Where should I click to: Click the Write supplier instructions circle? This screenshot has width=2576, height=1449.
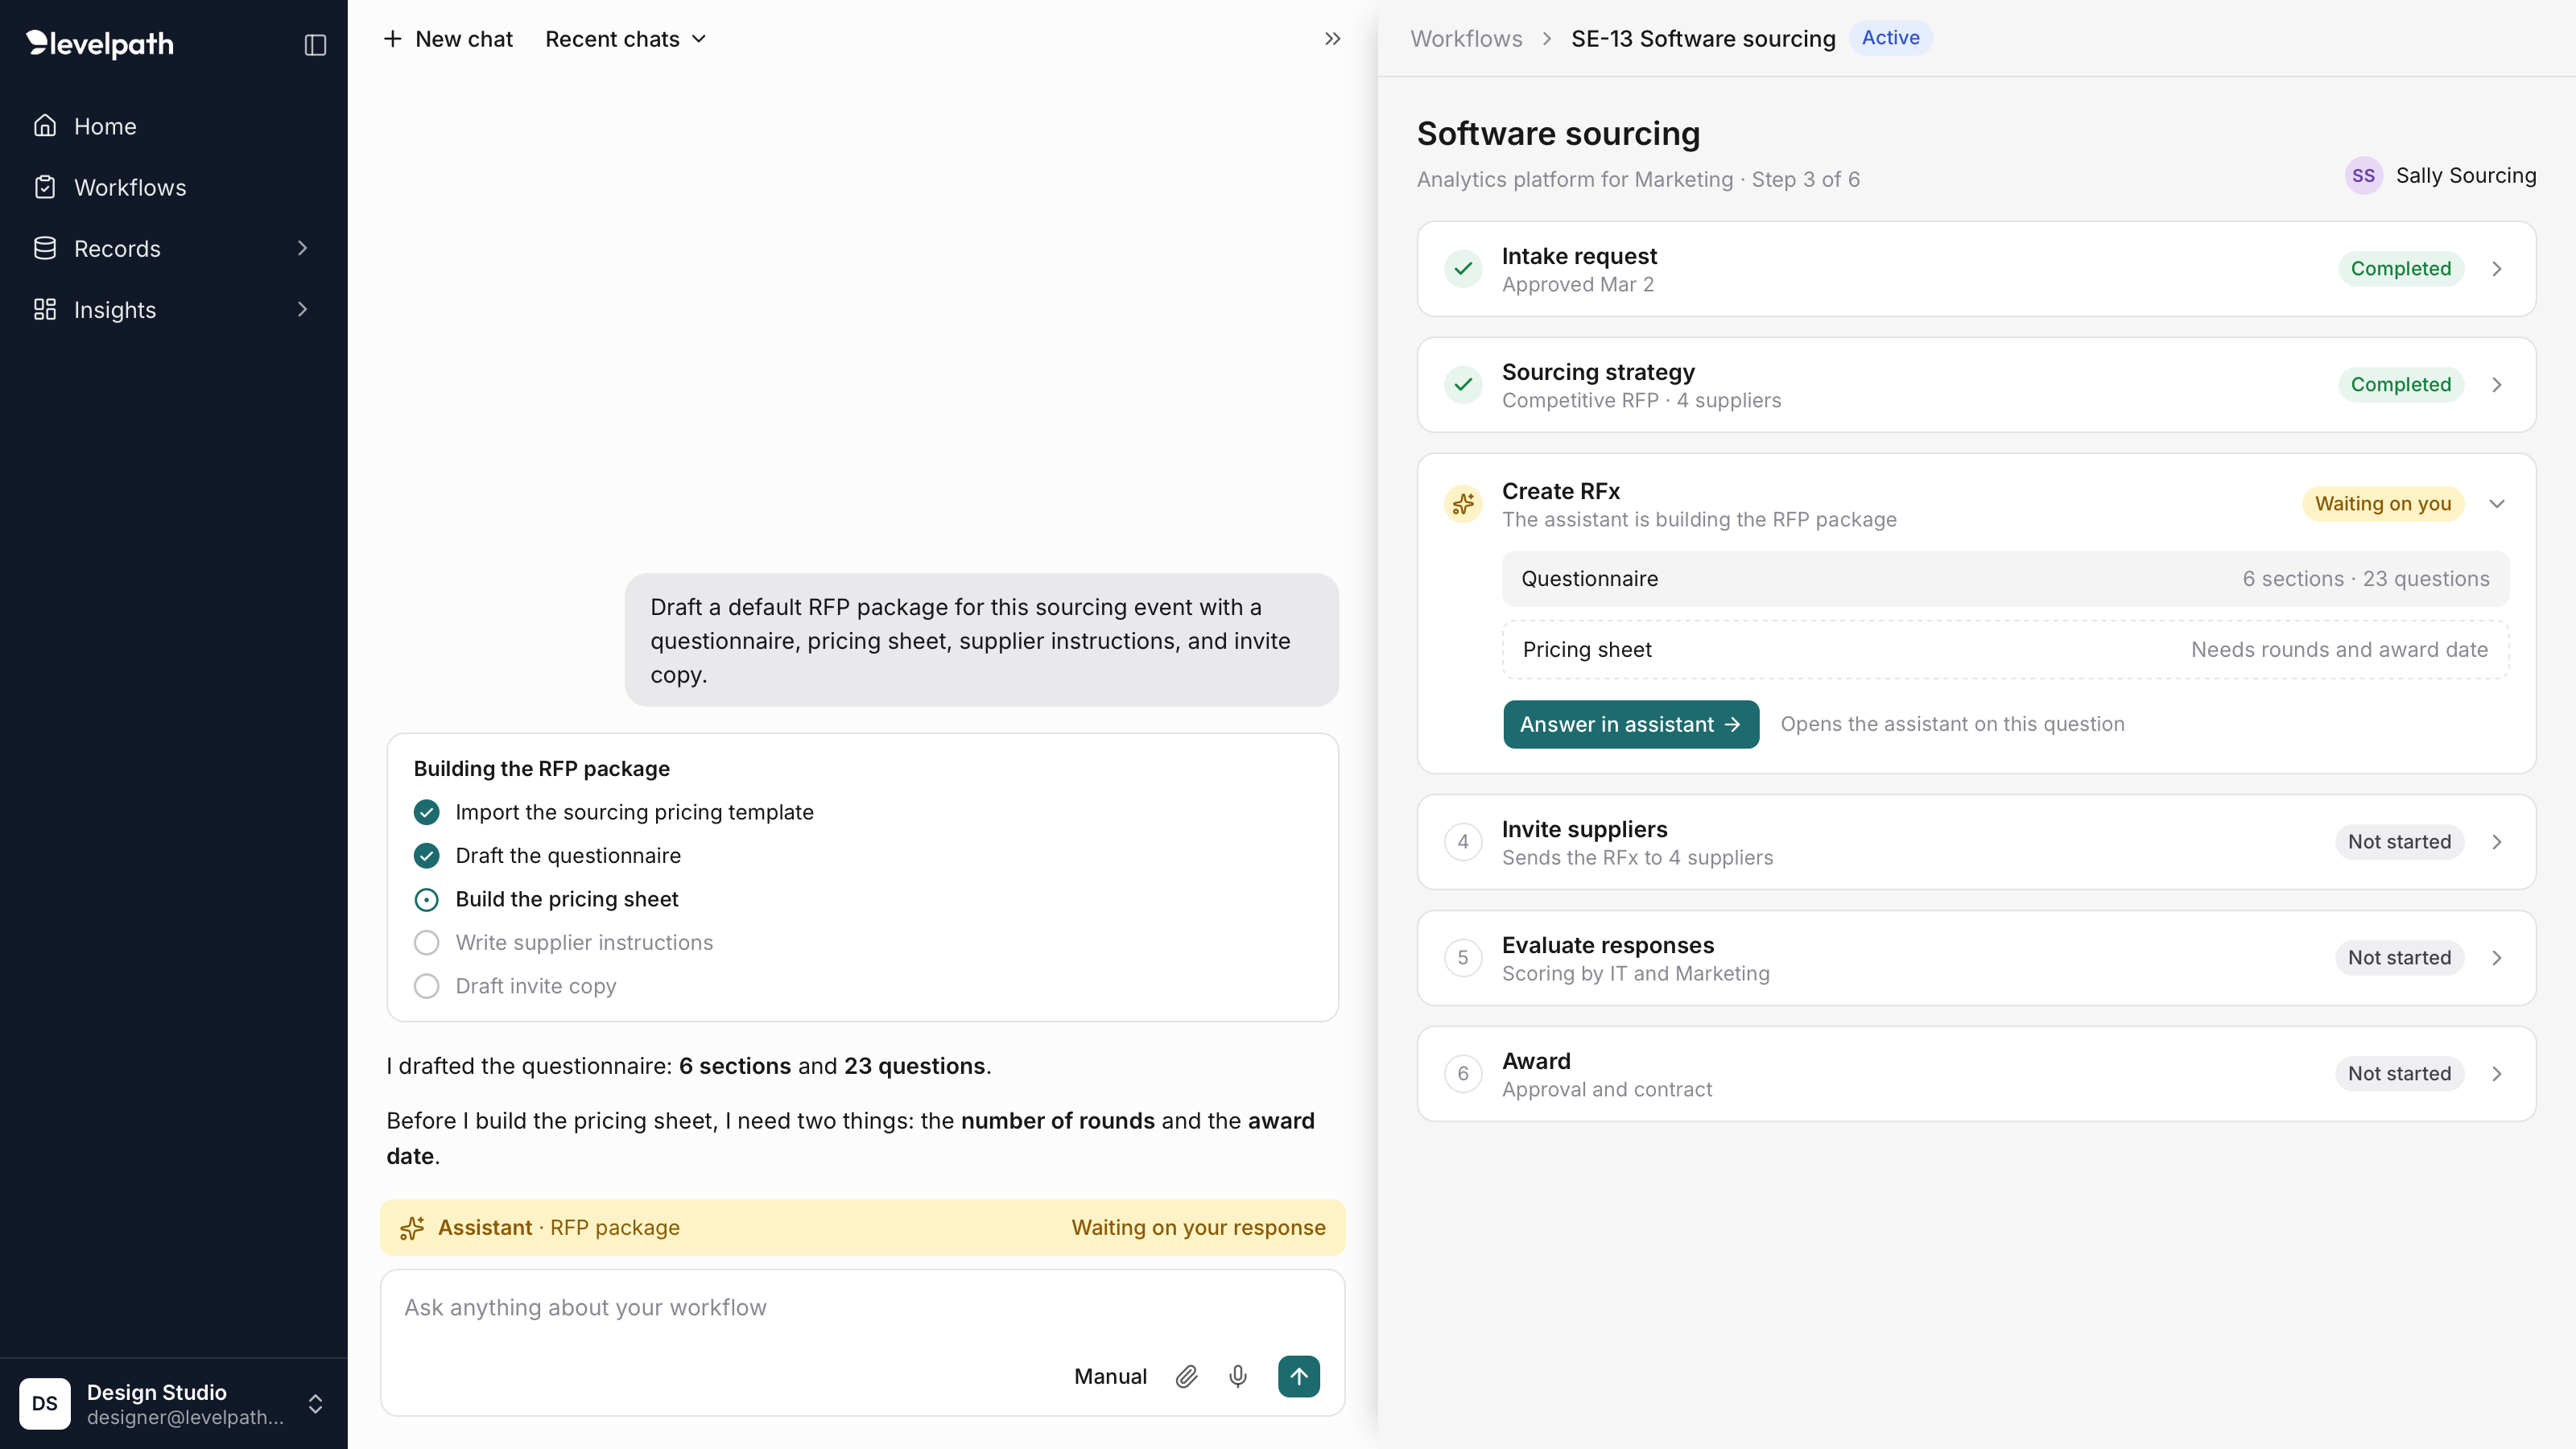point(426,942)
